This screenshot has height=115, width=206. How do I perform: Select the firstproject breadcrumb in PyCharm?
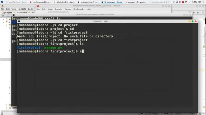coord(21,12)
